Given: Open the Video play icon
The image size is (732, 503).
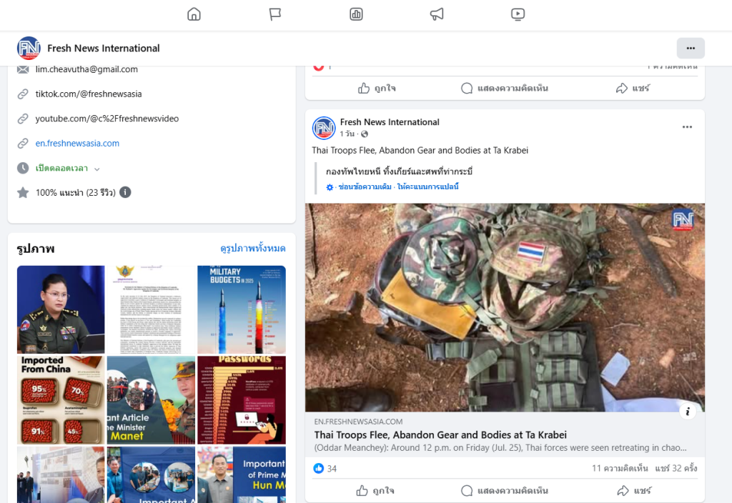Looking at the screenshot, I should pyautogui.click(x=518, y=14).
